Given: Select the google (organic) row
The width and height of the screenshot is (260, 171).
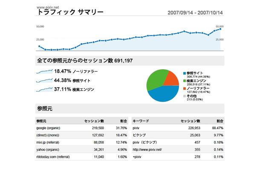Looking at the screenshot, I should (x=82, y=128).
